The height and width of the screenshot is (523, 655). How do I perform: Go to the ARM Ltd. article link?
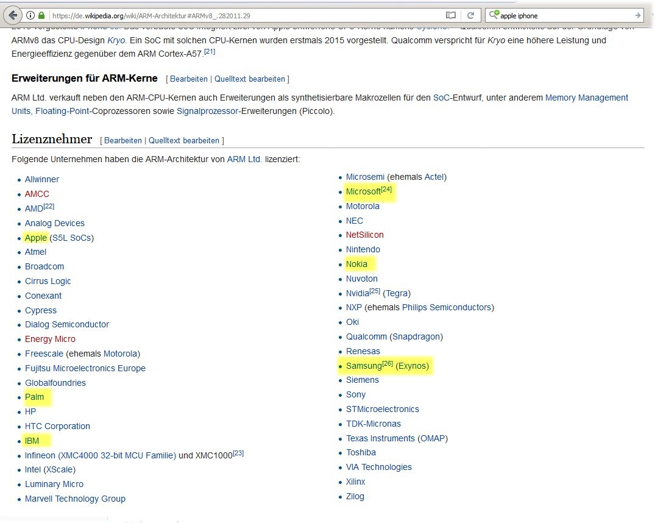point(244,159)
